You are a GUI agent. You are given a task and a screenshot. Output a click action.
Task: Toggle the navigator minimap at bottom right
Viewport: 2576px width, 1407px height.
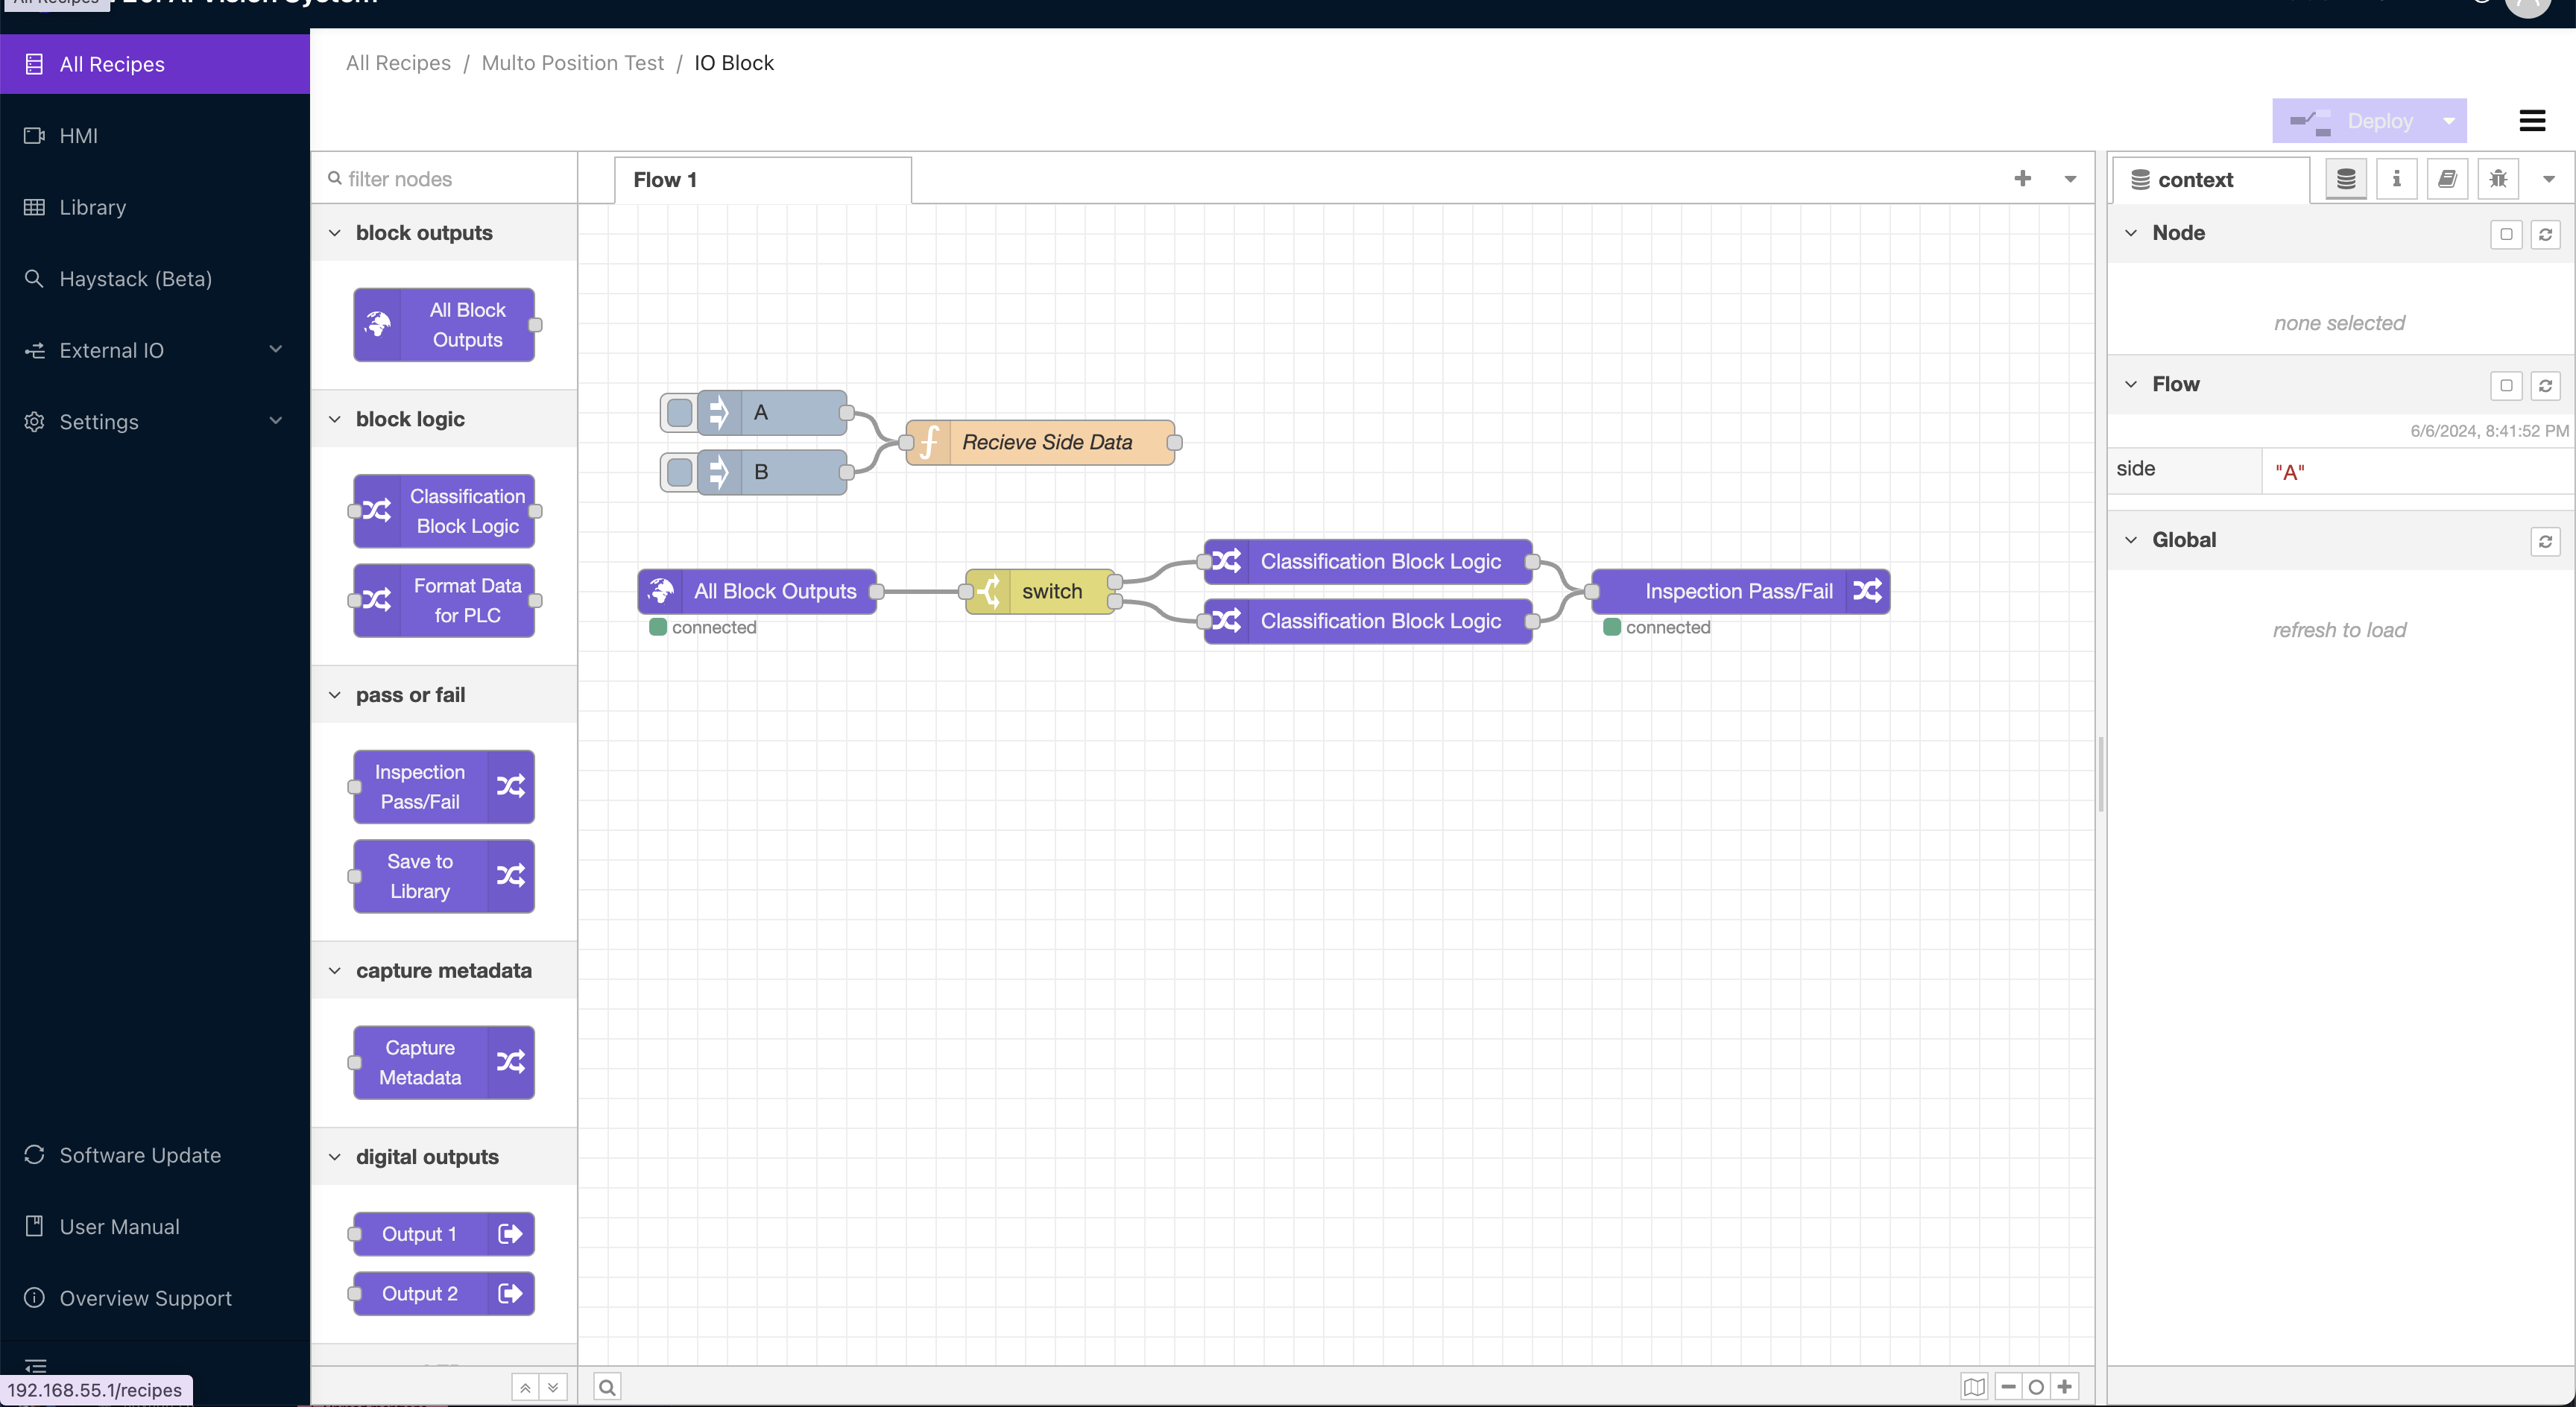pyautogui.click(x=1975, y=1386)
